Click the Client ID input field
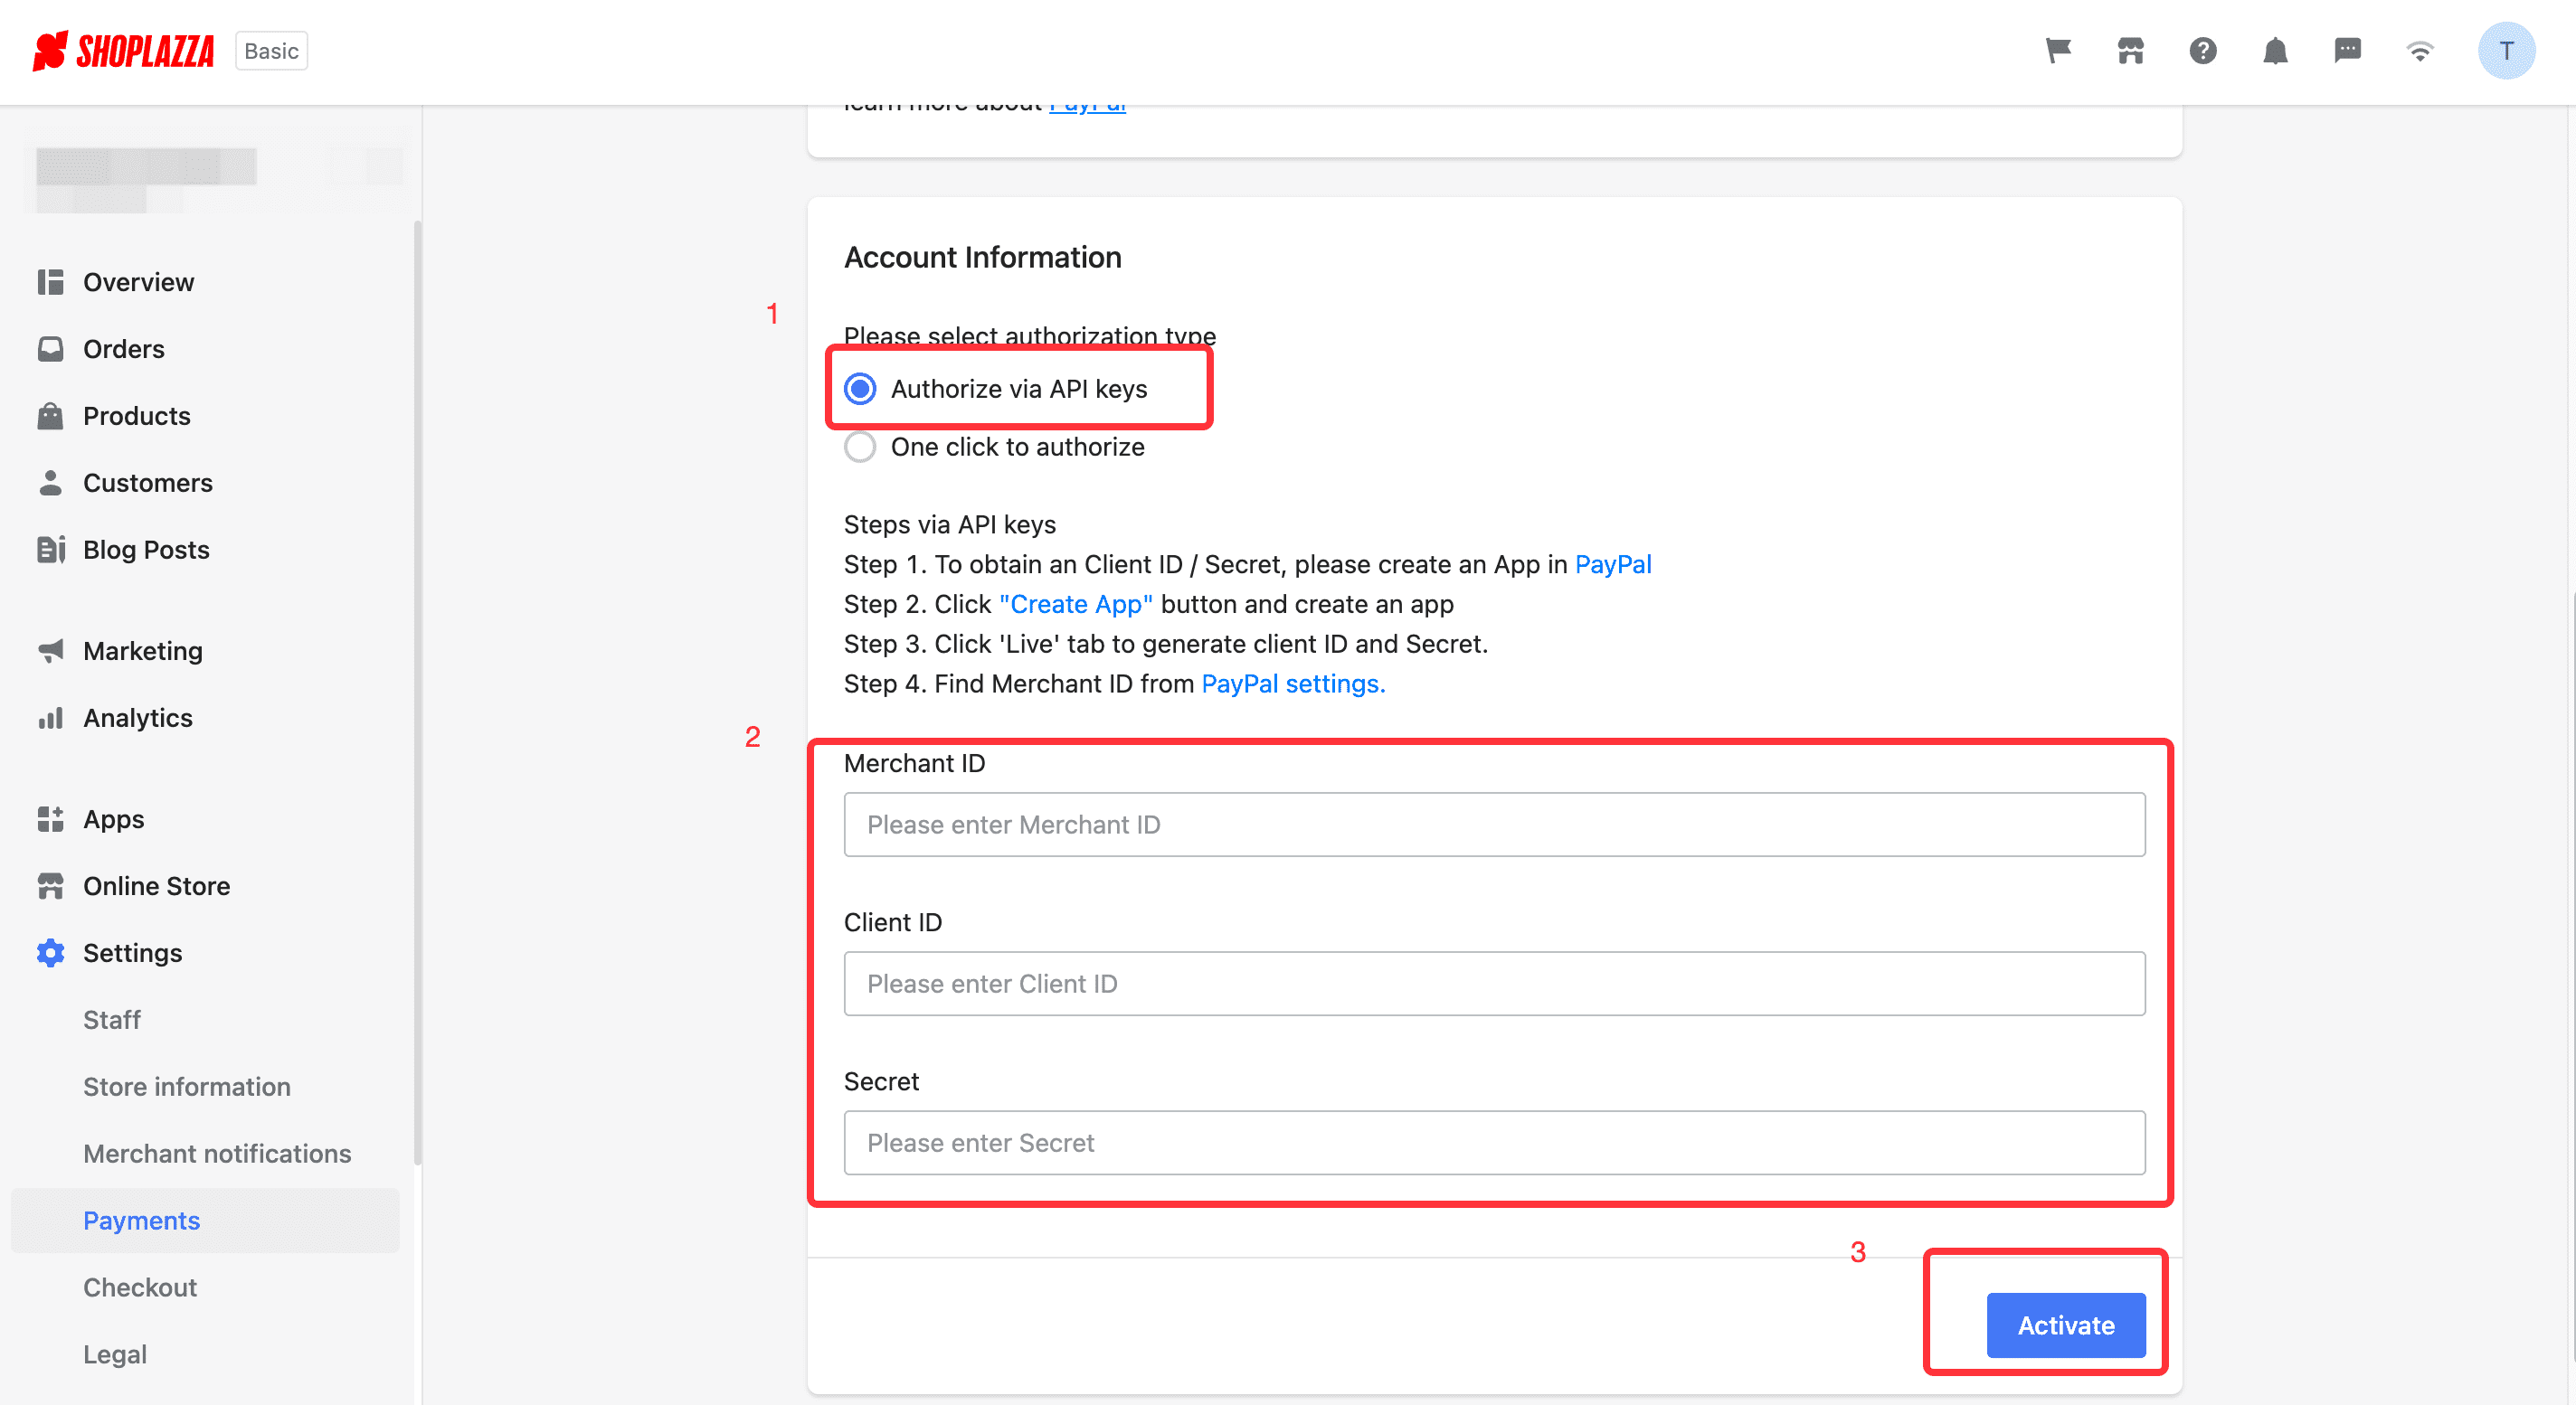This screenshot has height=1405, width=2576. [1493, 983]
